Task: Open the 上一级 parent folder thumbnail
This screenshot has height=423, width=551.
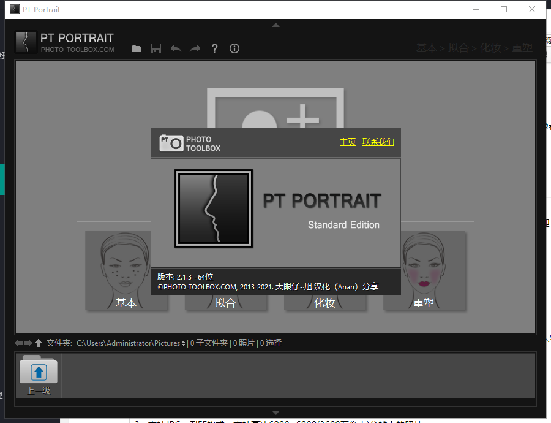Action: pyautogui.click(x=39, y=375)
